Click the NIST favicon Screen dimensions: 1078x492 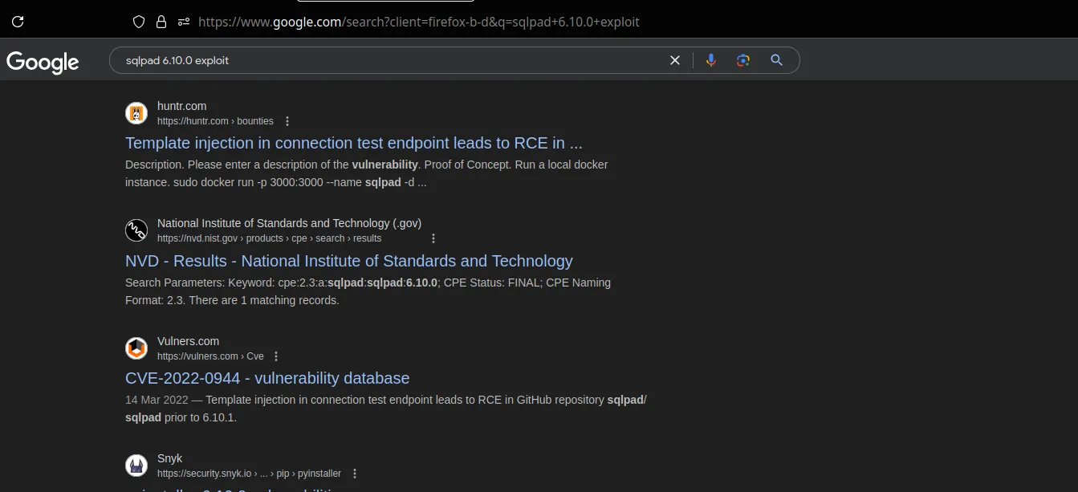[x=136, y=230]
